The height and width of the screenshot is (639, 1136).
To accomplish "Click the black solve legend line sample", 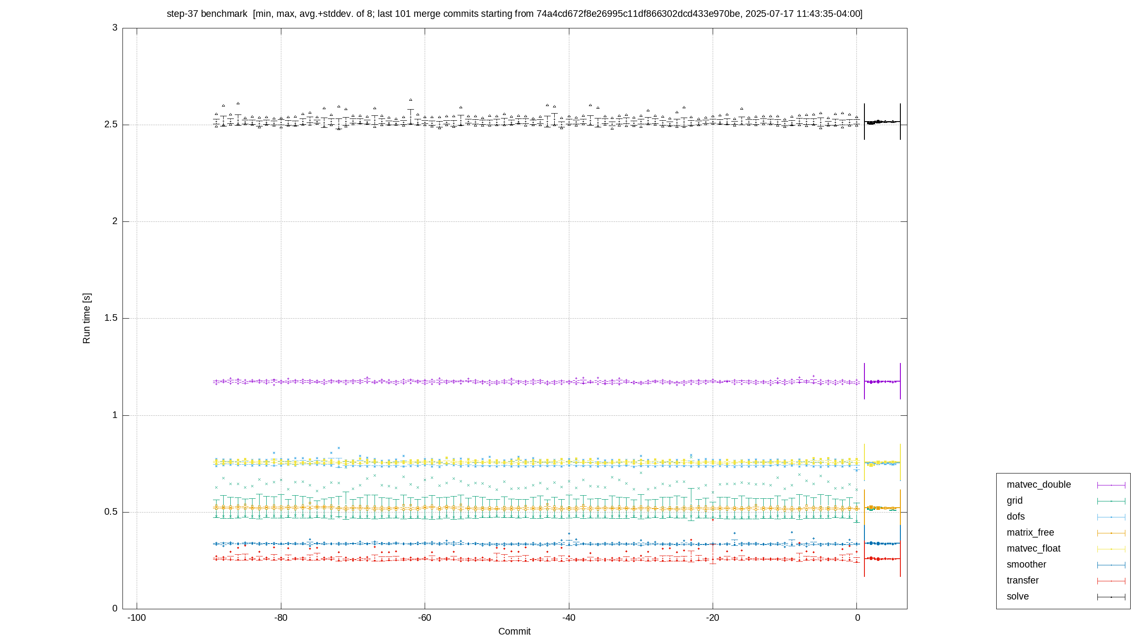I will (1111, 597).
